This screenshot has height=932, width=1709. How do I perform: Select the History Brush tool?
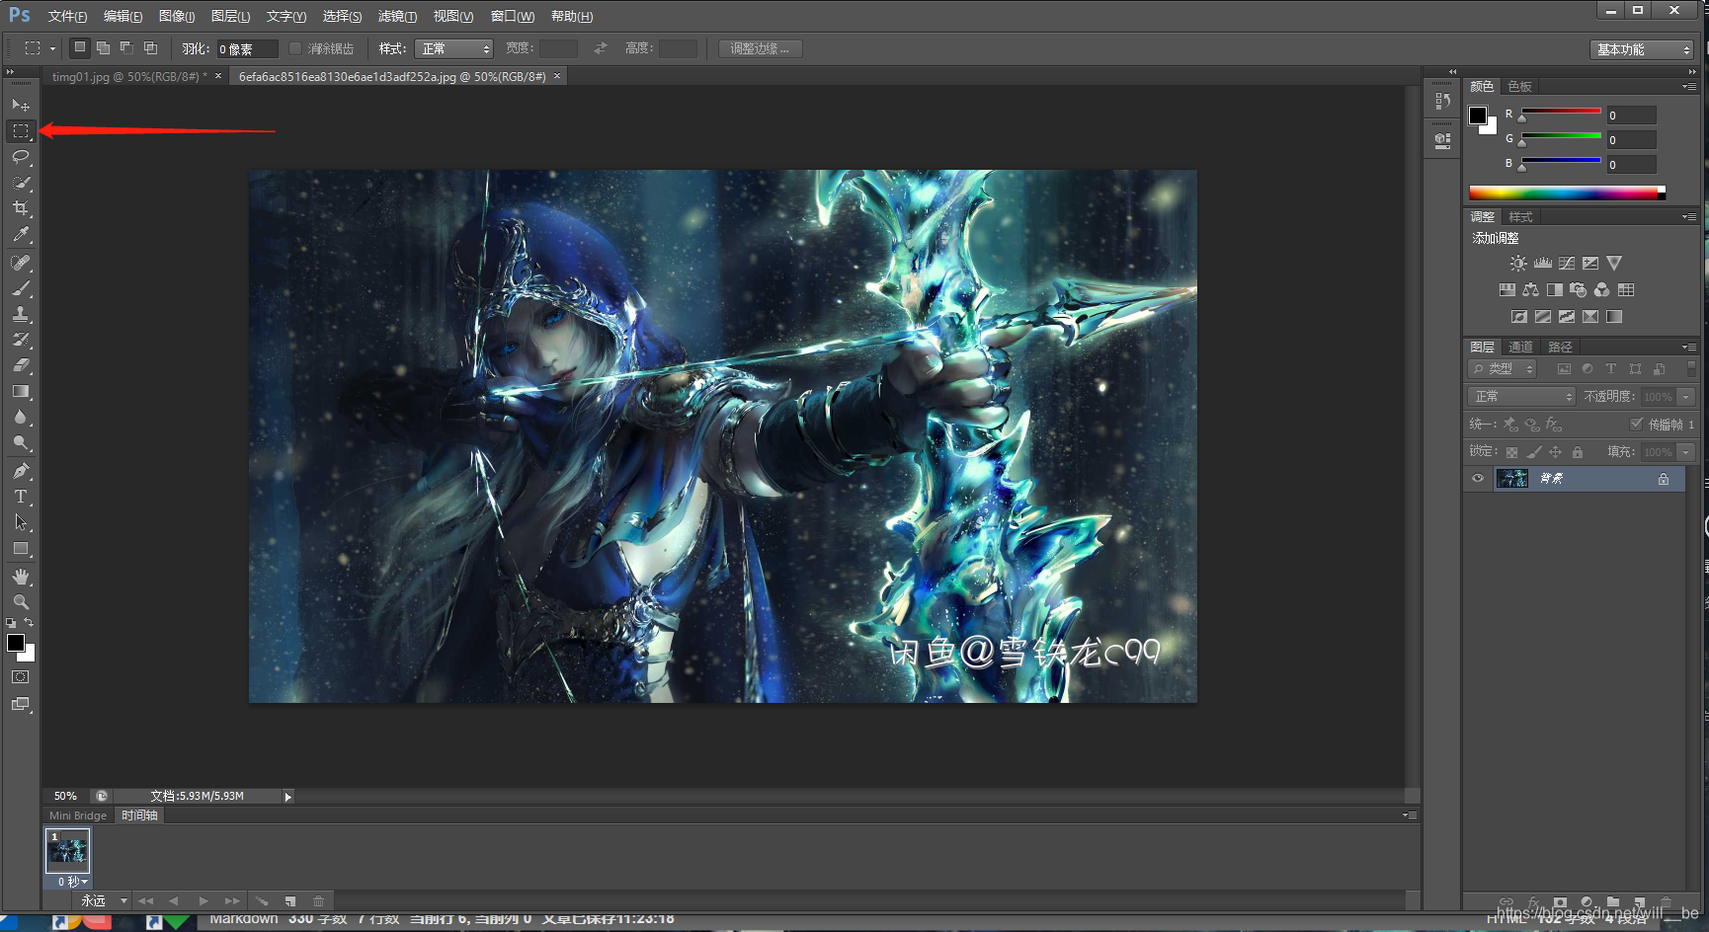pyautogui.click(x=21, y=340)
